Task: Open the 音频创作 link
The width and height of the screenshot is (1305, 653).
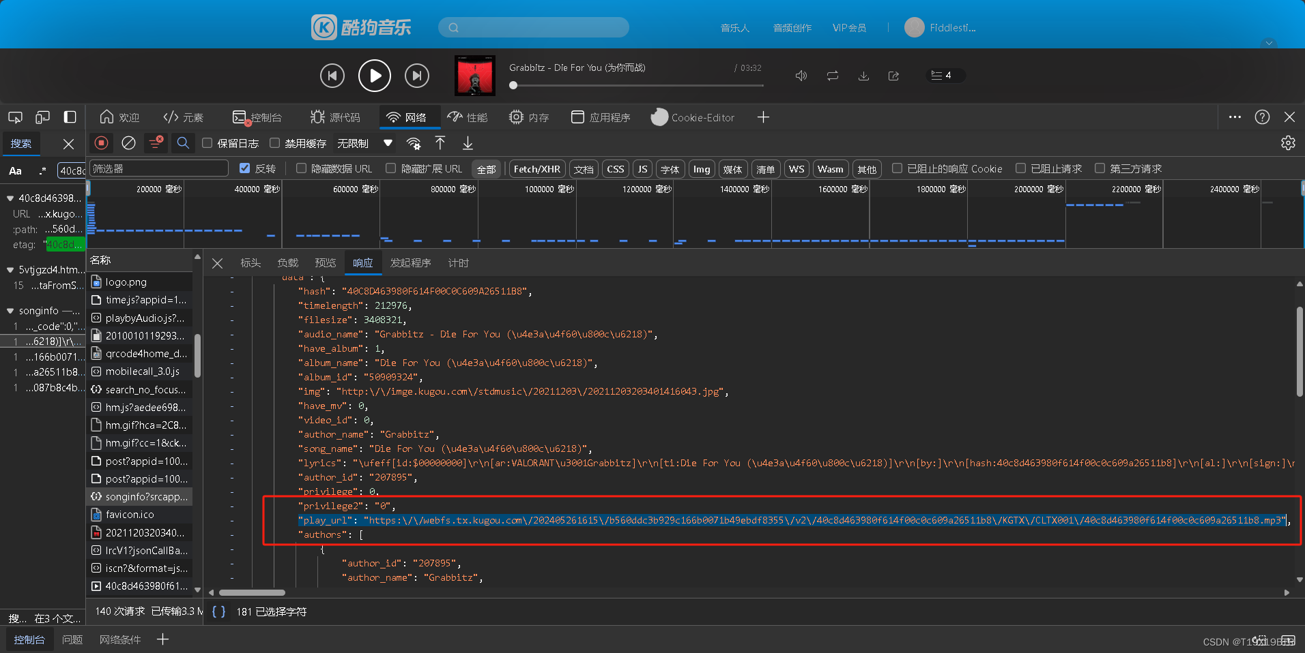Action: coord(792,28)
